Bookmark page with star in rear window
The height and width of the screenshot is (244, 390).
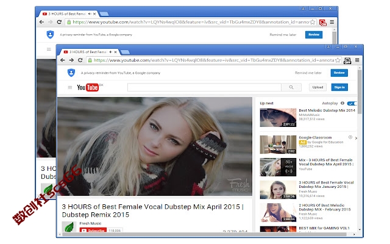[313, 22]
